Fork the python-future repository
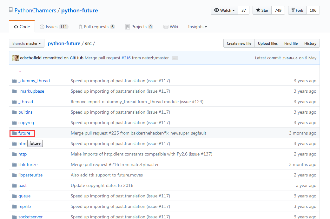Screen dimensions: 330x219 pyautogui.click(x=297, y=10)
